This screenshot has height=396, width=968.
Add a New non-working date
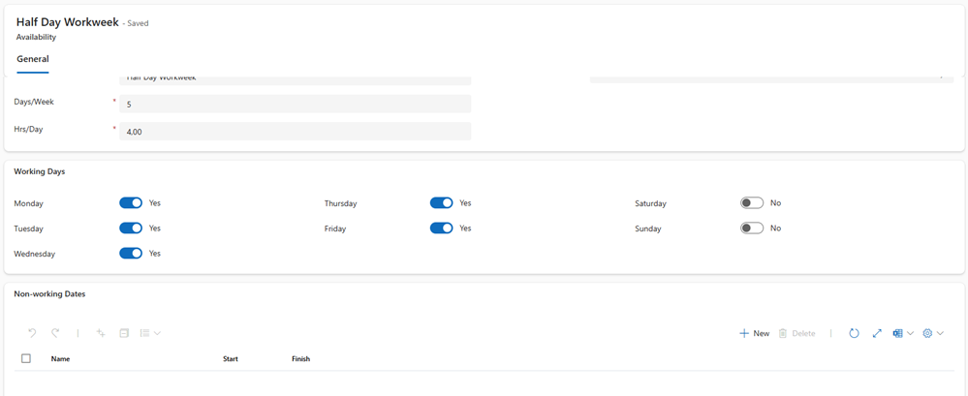tap(754, 333)
